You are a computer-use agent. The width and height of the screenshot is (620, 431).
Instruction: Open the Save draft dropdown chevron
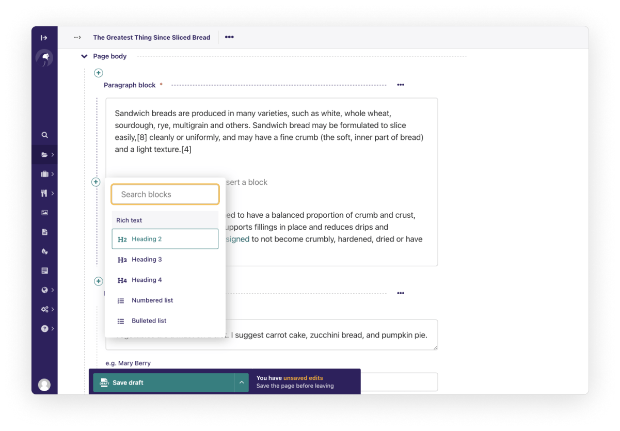(x=241, y=382)
